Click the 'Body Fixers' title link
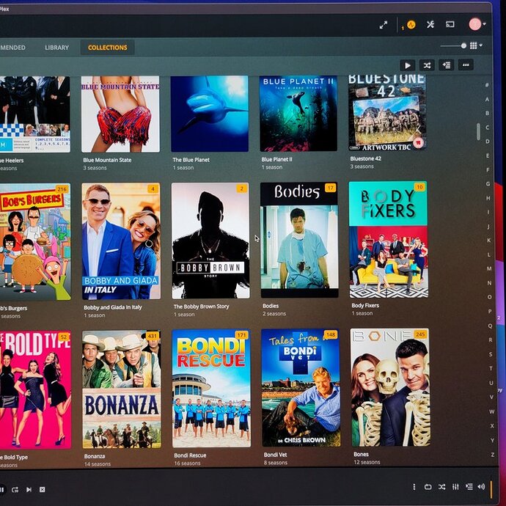This screenshot has width=506, height=506. 365,306
